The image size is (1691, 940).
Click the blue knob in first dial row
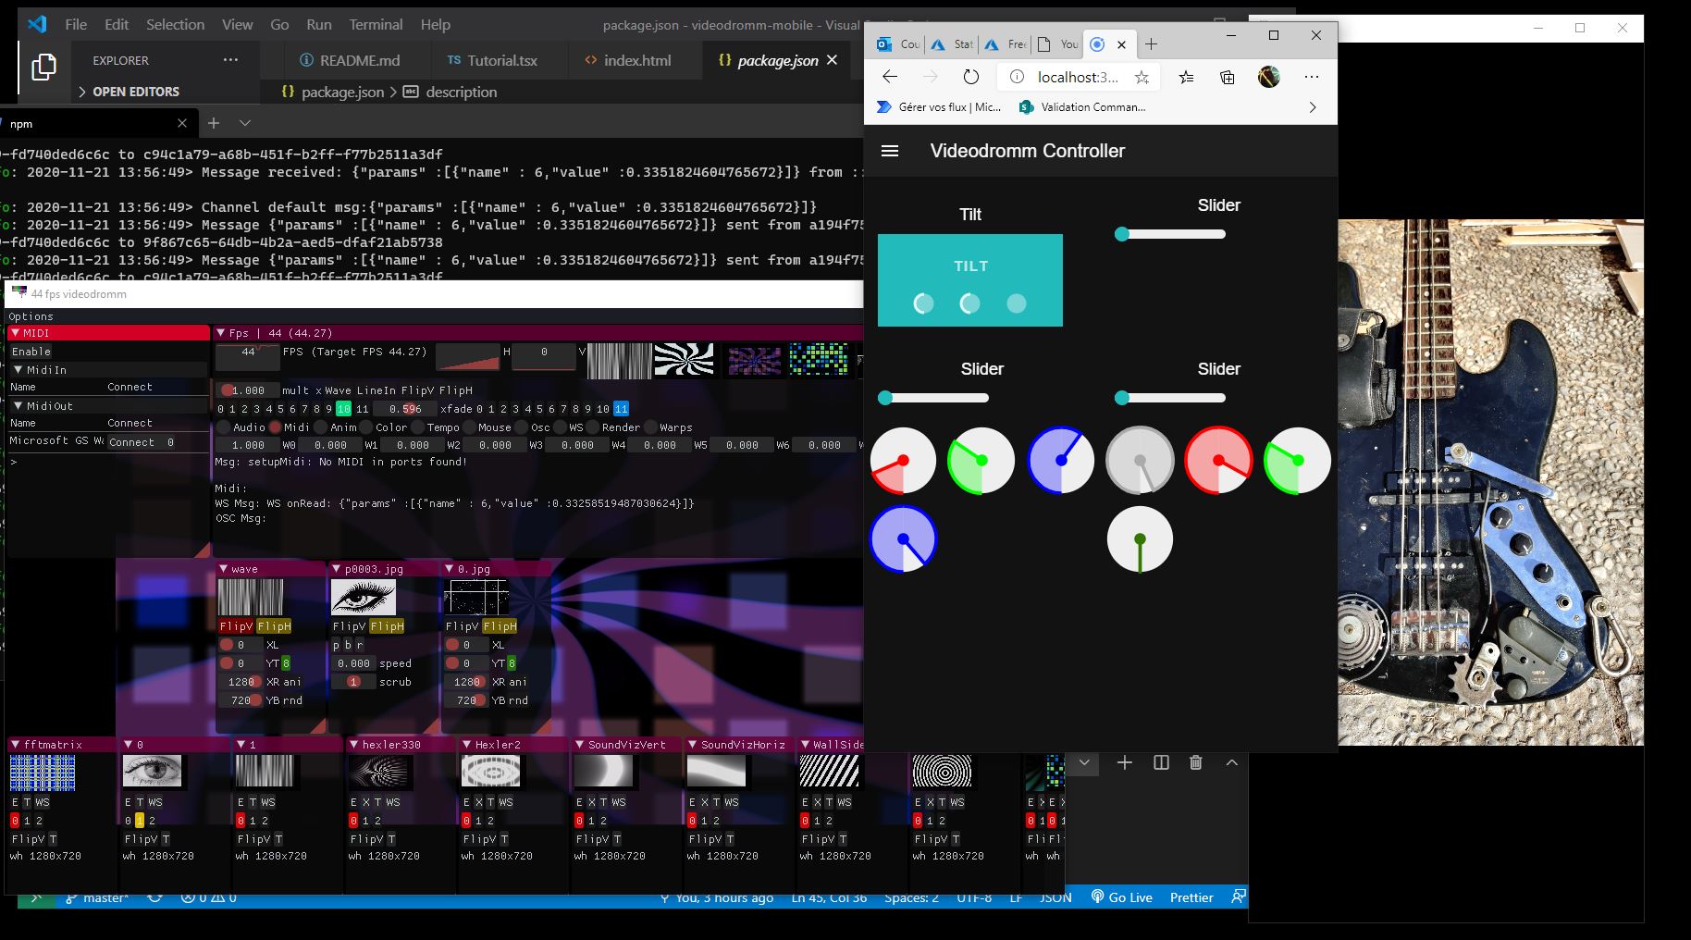click(1061, 461)
